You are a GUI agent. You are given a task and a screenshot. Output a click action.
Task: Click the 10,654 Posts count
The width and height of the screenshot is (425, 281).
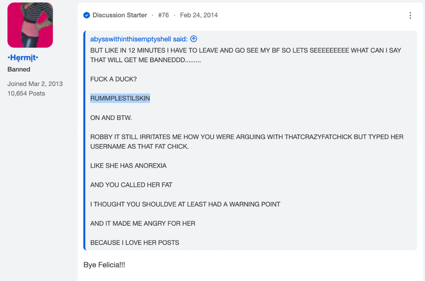click(x=26, y=93)
